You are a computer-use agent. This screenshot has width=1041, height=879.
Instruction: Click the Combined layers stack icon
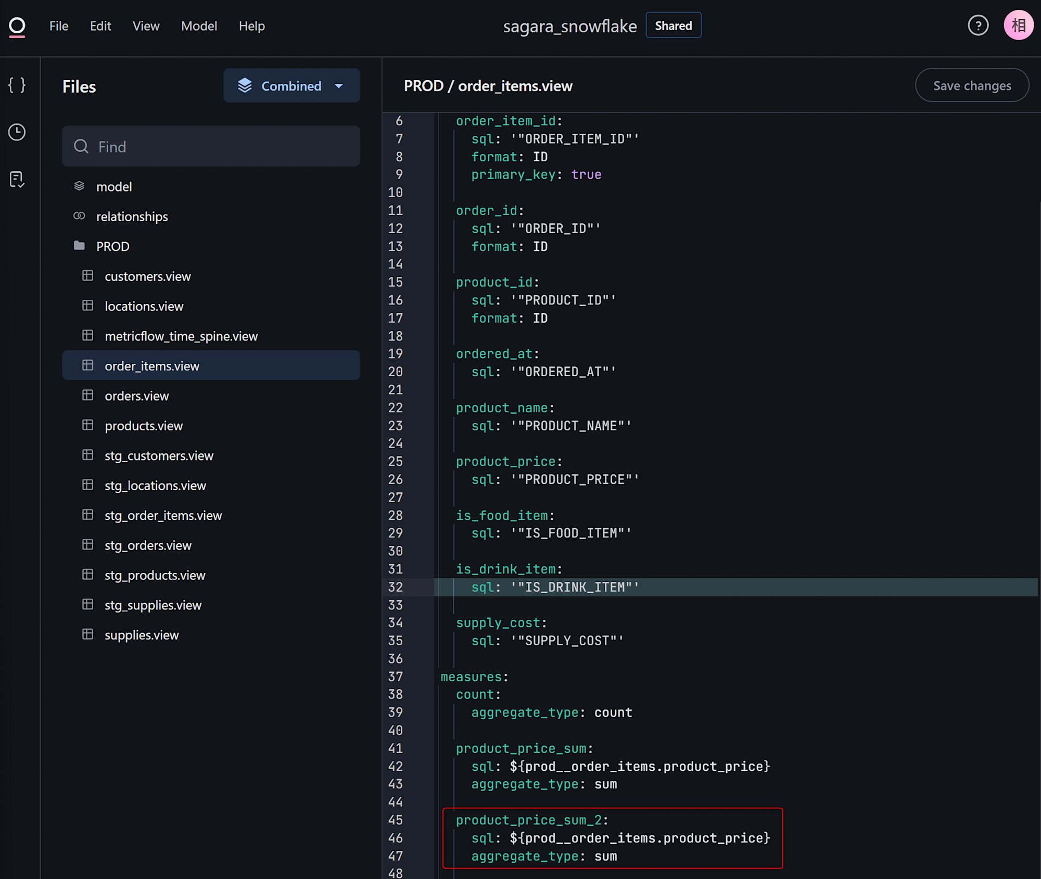[245, 85]
